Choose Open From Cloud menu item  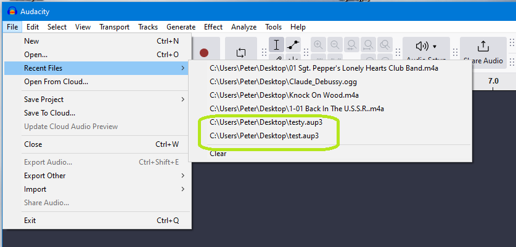click(x=56, y=82)
